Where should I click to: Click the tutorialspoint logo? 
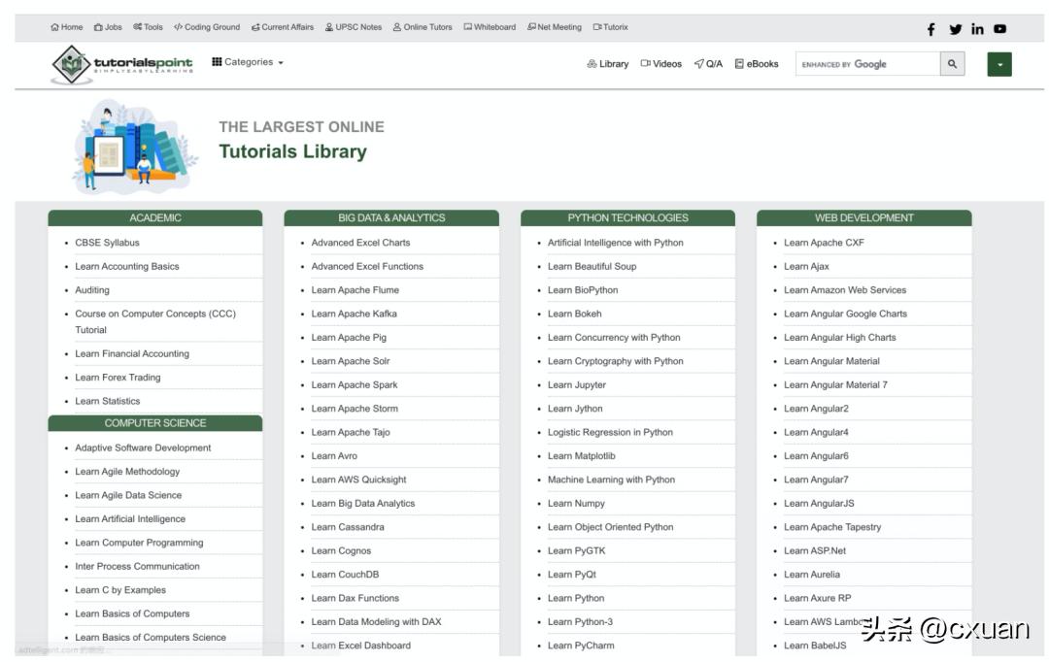click(122, 64)
